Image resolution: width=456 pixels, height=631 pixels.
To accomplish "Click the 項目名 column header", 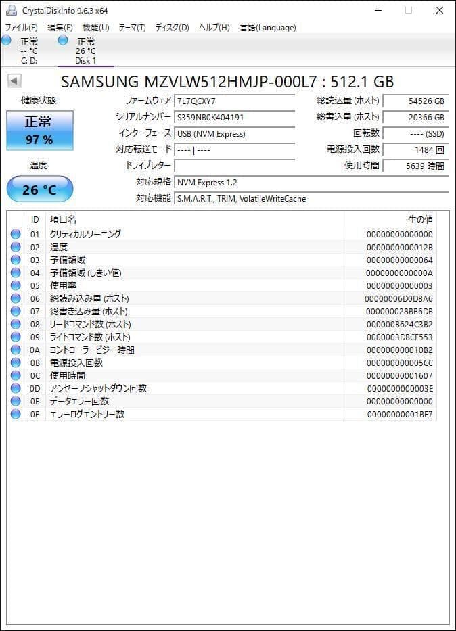I will click(x=193, y=219).
